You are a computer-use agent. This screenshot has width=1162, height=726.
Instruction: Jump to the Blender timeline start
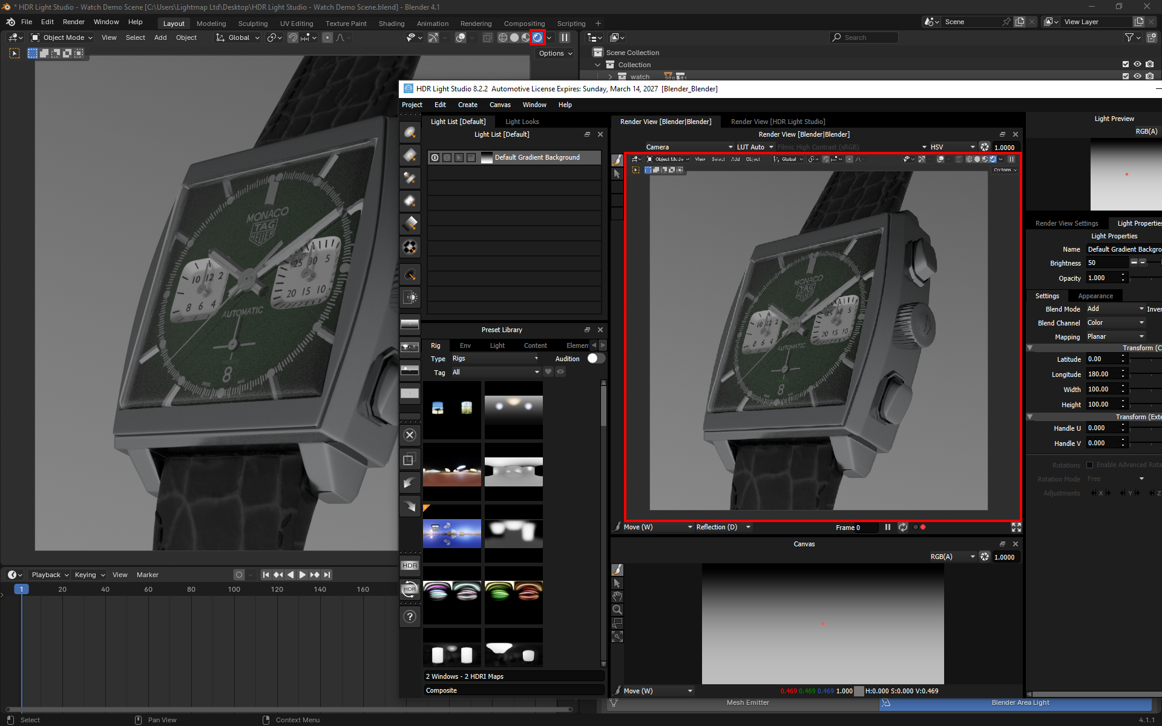(266, 575)
